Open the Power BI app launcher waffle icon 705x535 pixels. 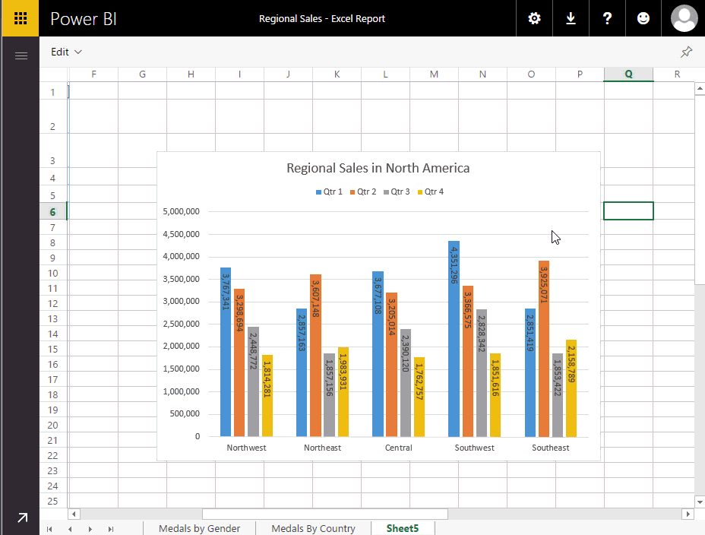(x=20, y=18)
